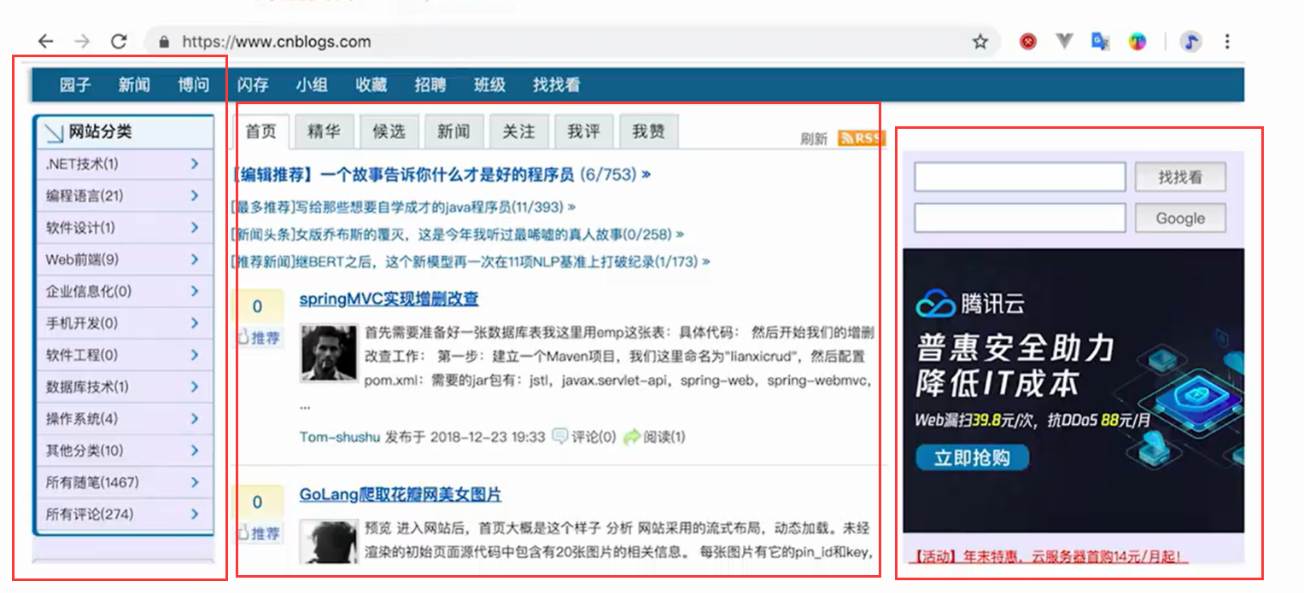Viewport: 1304px width, 593px height.
Task: Open 小组 in the top navigation
Action: [313, 84]
